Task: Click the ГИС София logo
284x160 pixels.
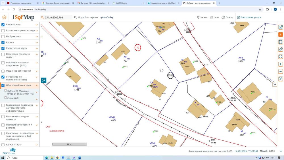Action: 9,151
